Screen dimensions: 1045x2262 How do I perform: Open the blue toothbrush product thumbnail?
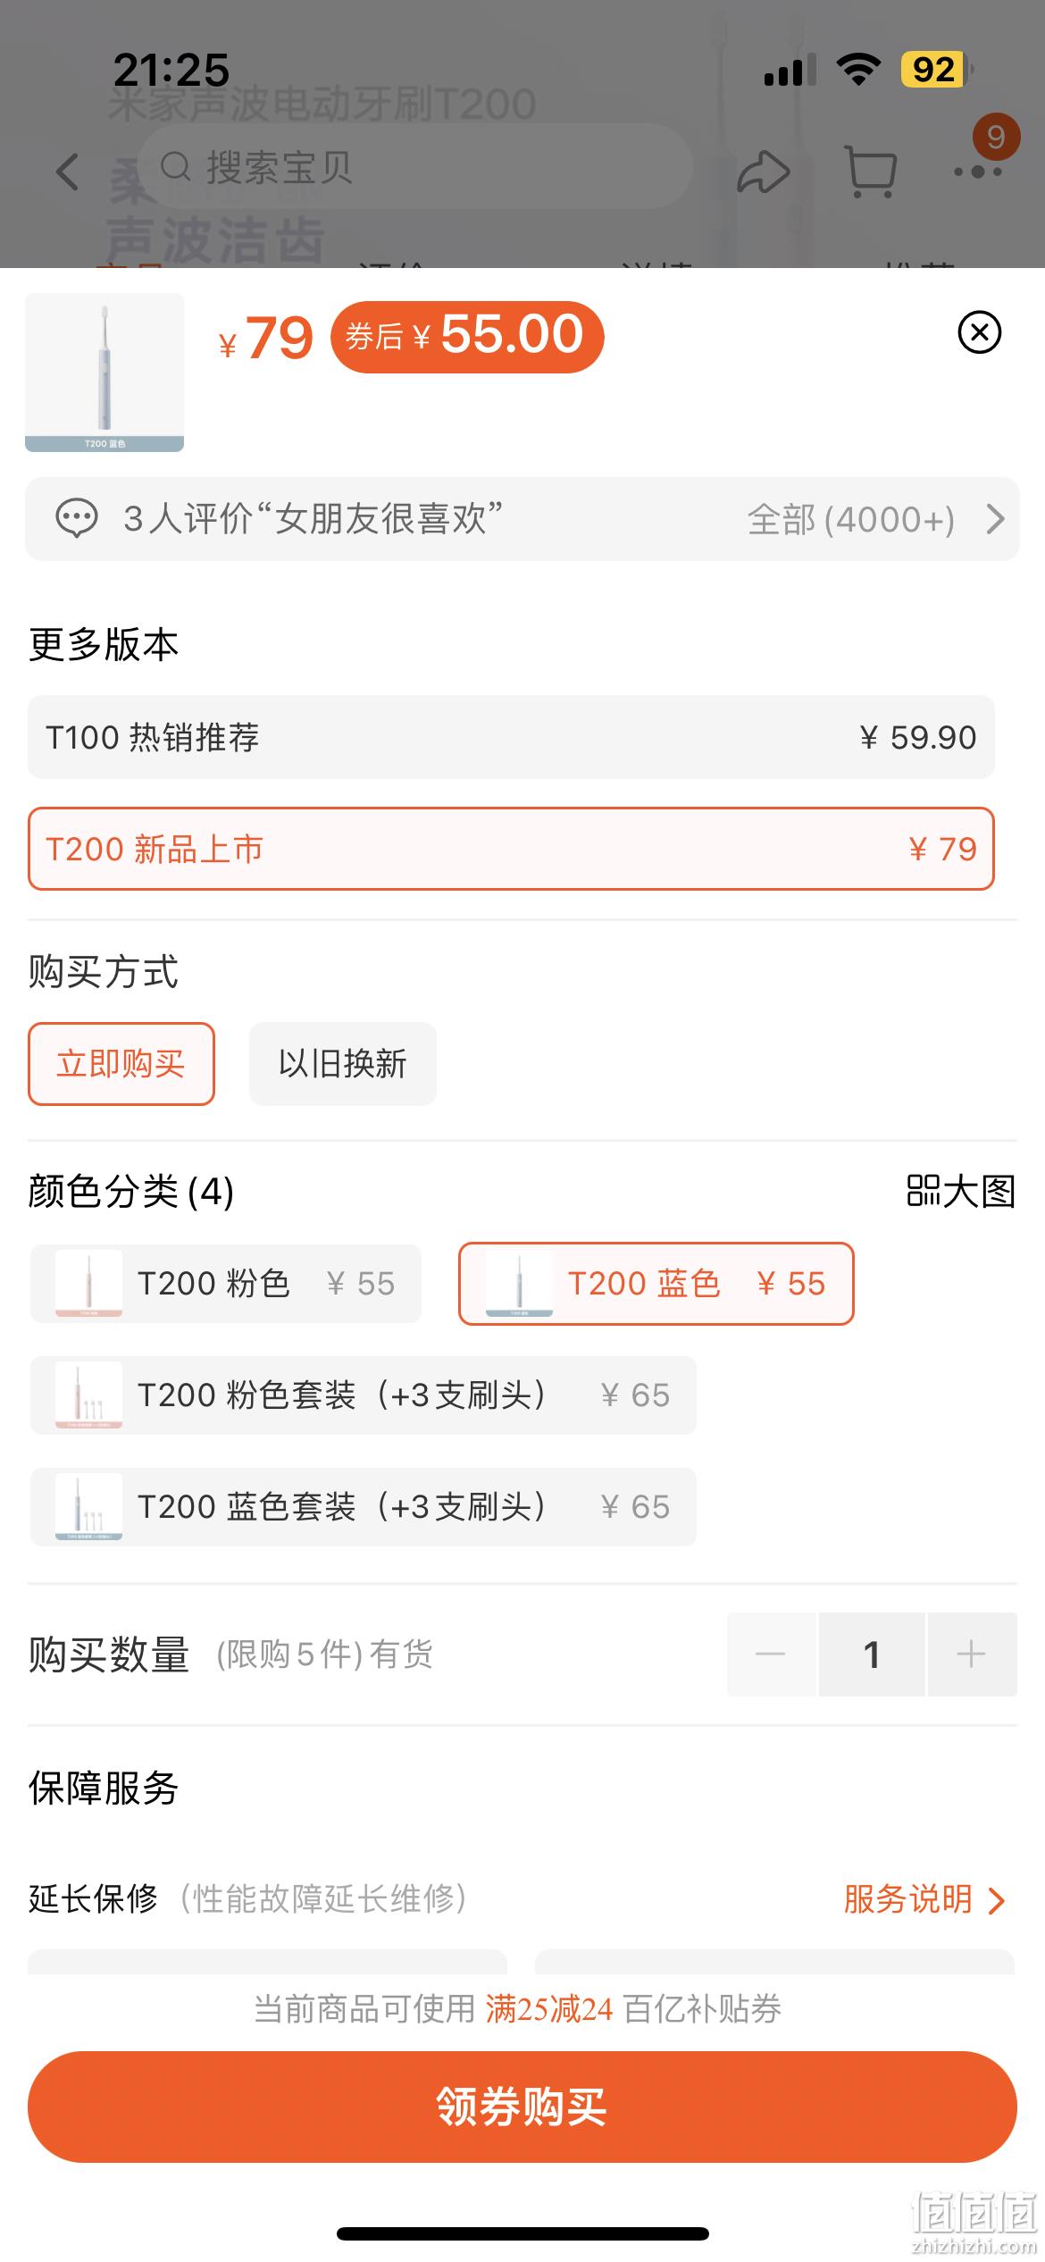click(x=104, y=373)
